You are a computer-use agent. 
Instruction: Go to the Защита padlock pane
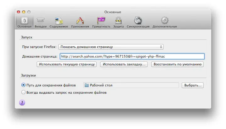118,22
